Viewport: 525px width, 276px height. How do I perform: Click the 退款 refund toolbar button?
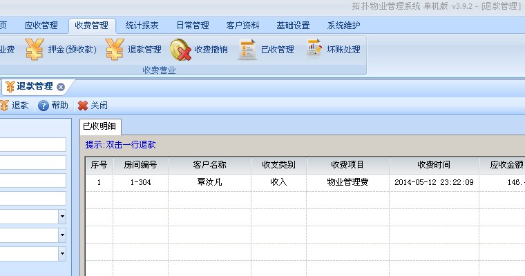tap(14, 106)
